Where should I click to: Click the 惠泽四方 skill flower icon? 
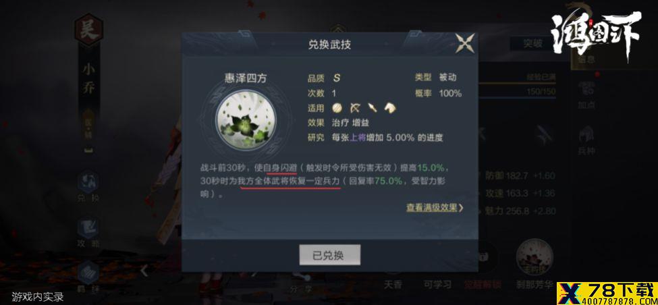coord(246,119)
